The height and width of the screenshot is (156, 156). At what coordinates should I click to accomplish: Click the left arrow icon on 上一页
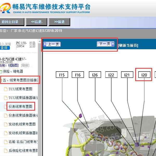tap(45, 44)
